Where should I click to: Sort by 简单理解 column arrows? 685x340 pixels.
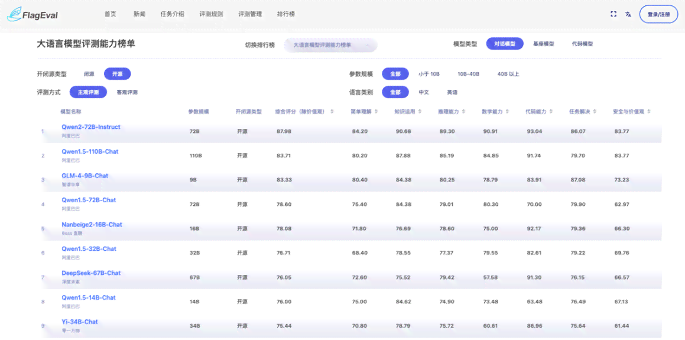(x=376, y=112)
